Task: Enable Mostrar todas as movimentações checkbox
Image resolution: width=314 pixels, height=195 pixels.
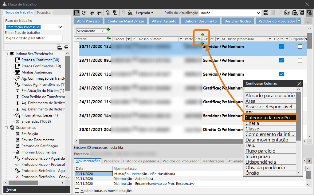Action: click(x=77, y=191)
